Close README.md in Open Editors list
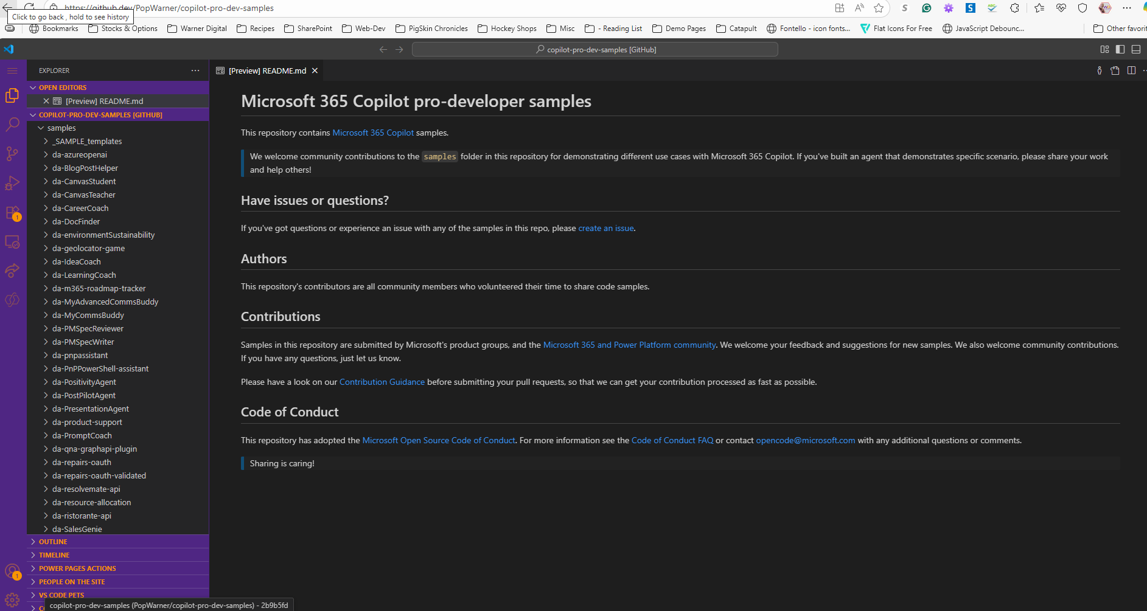The image size is (1147, 611). tap(46, 101)
